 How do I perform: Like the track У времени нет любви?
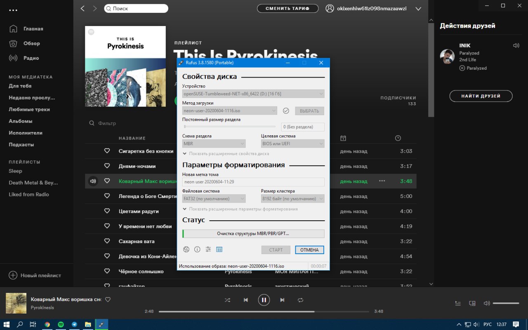click(x=107, y=226)
